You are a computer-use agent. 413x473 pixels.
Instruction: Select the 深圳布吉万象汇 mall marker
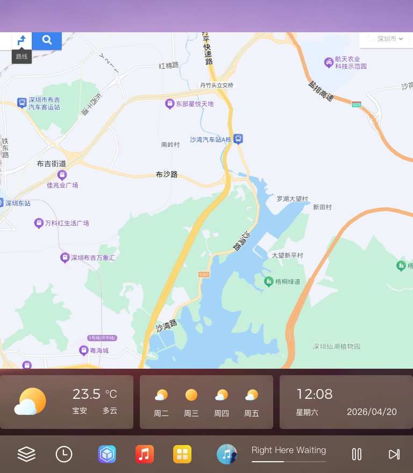tap(65, 258)
